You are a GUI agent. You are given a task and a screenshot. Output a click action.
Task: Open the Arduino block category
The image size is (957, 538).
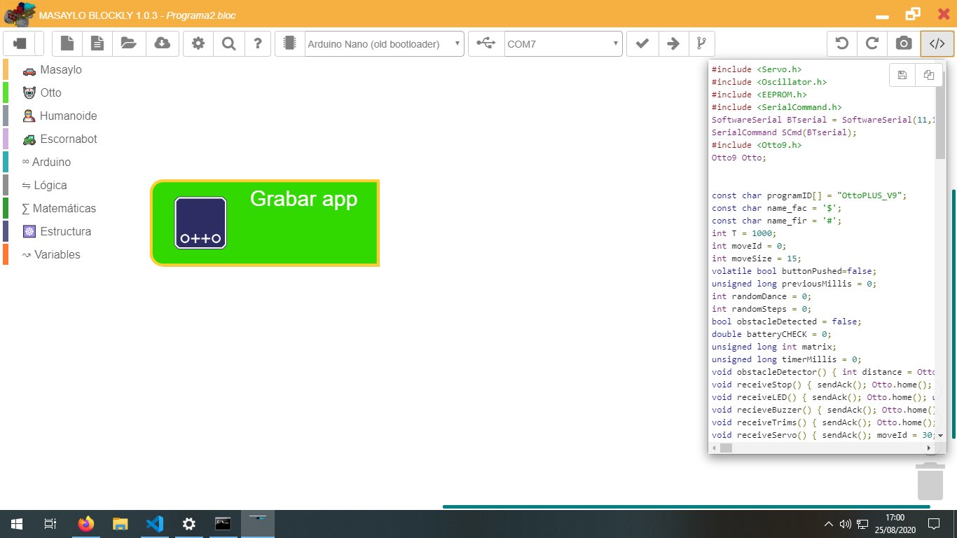pos(46,163)
